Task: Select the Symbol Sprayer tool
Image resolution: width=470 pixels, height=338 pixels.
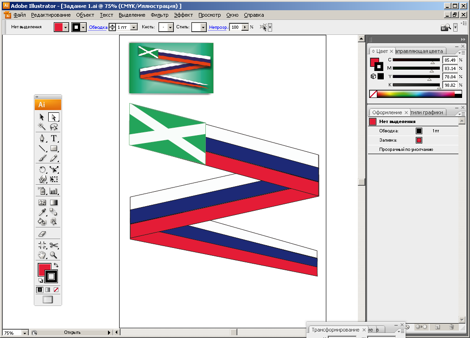Action: [x=42, y=191]
